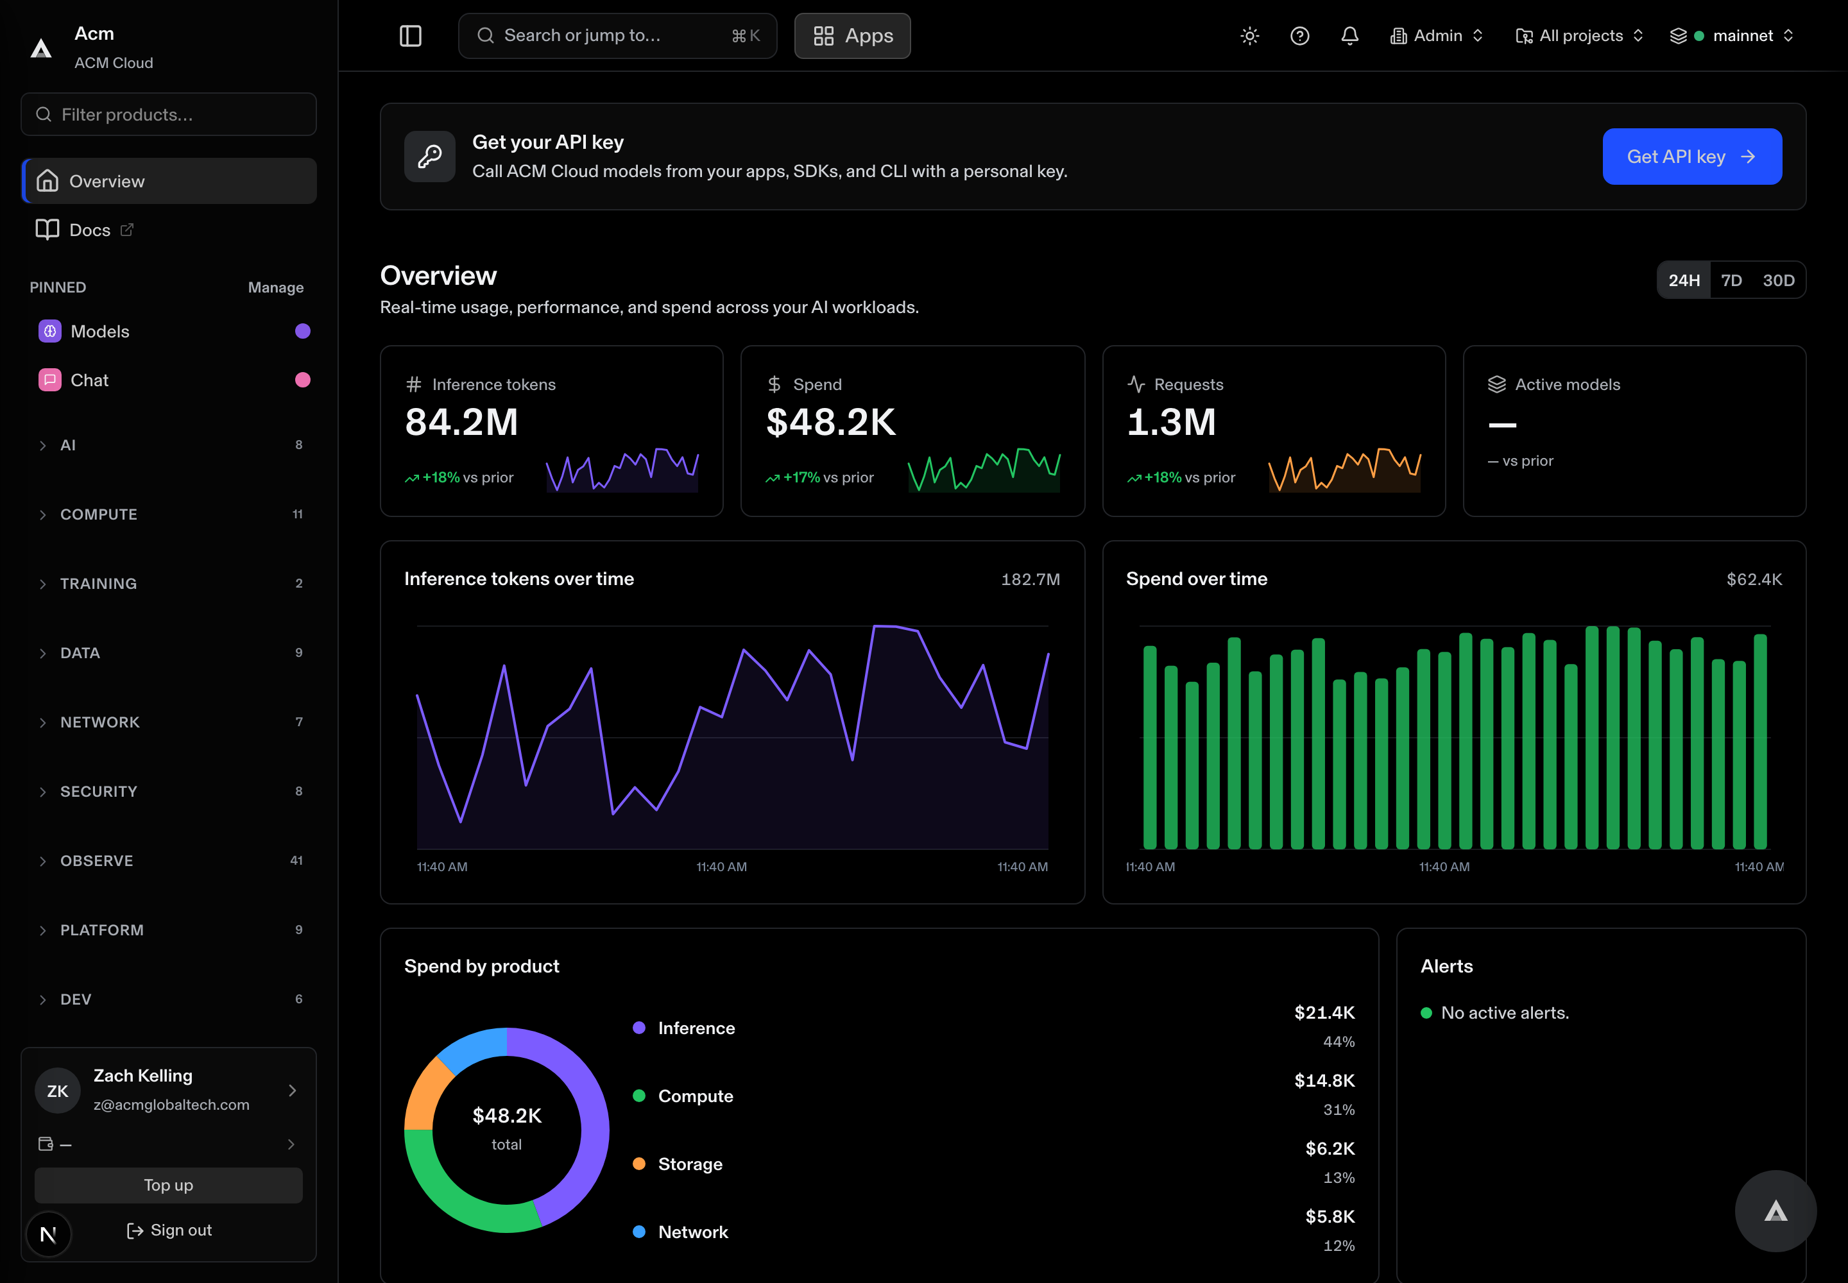Click the Top up button
The width and height of the screenshot is (1848, 1283).
(168, 1184)
